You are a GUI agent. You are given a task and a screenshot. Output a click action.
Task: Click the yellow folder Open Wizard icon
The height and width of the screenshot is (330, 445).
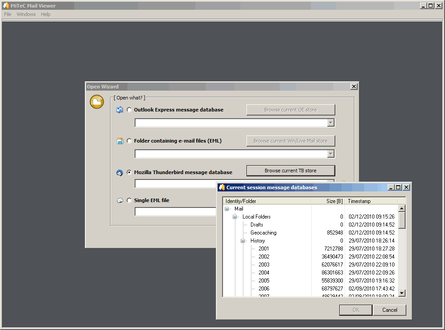tap(97, 102)
